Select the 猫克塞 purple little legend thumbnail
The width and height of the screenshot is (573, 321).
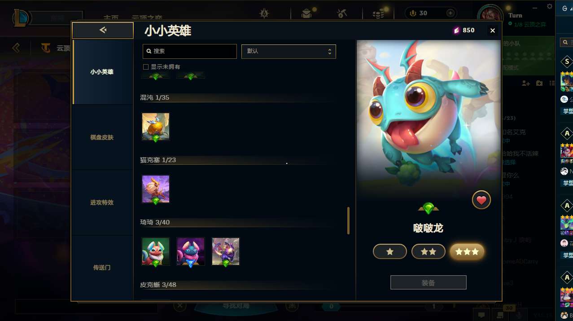(x=156, y=189)
